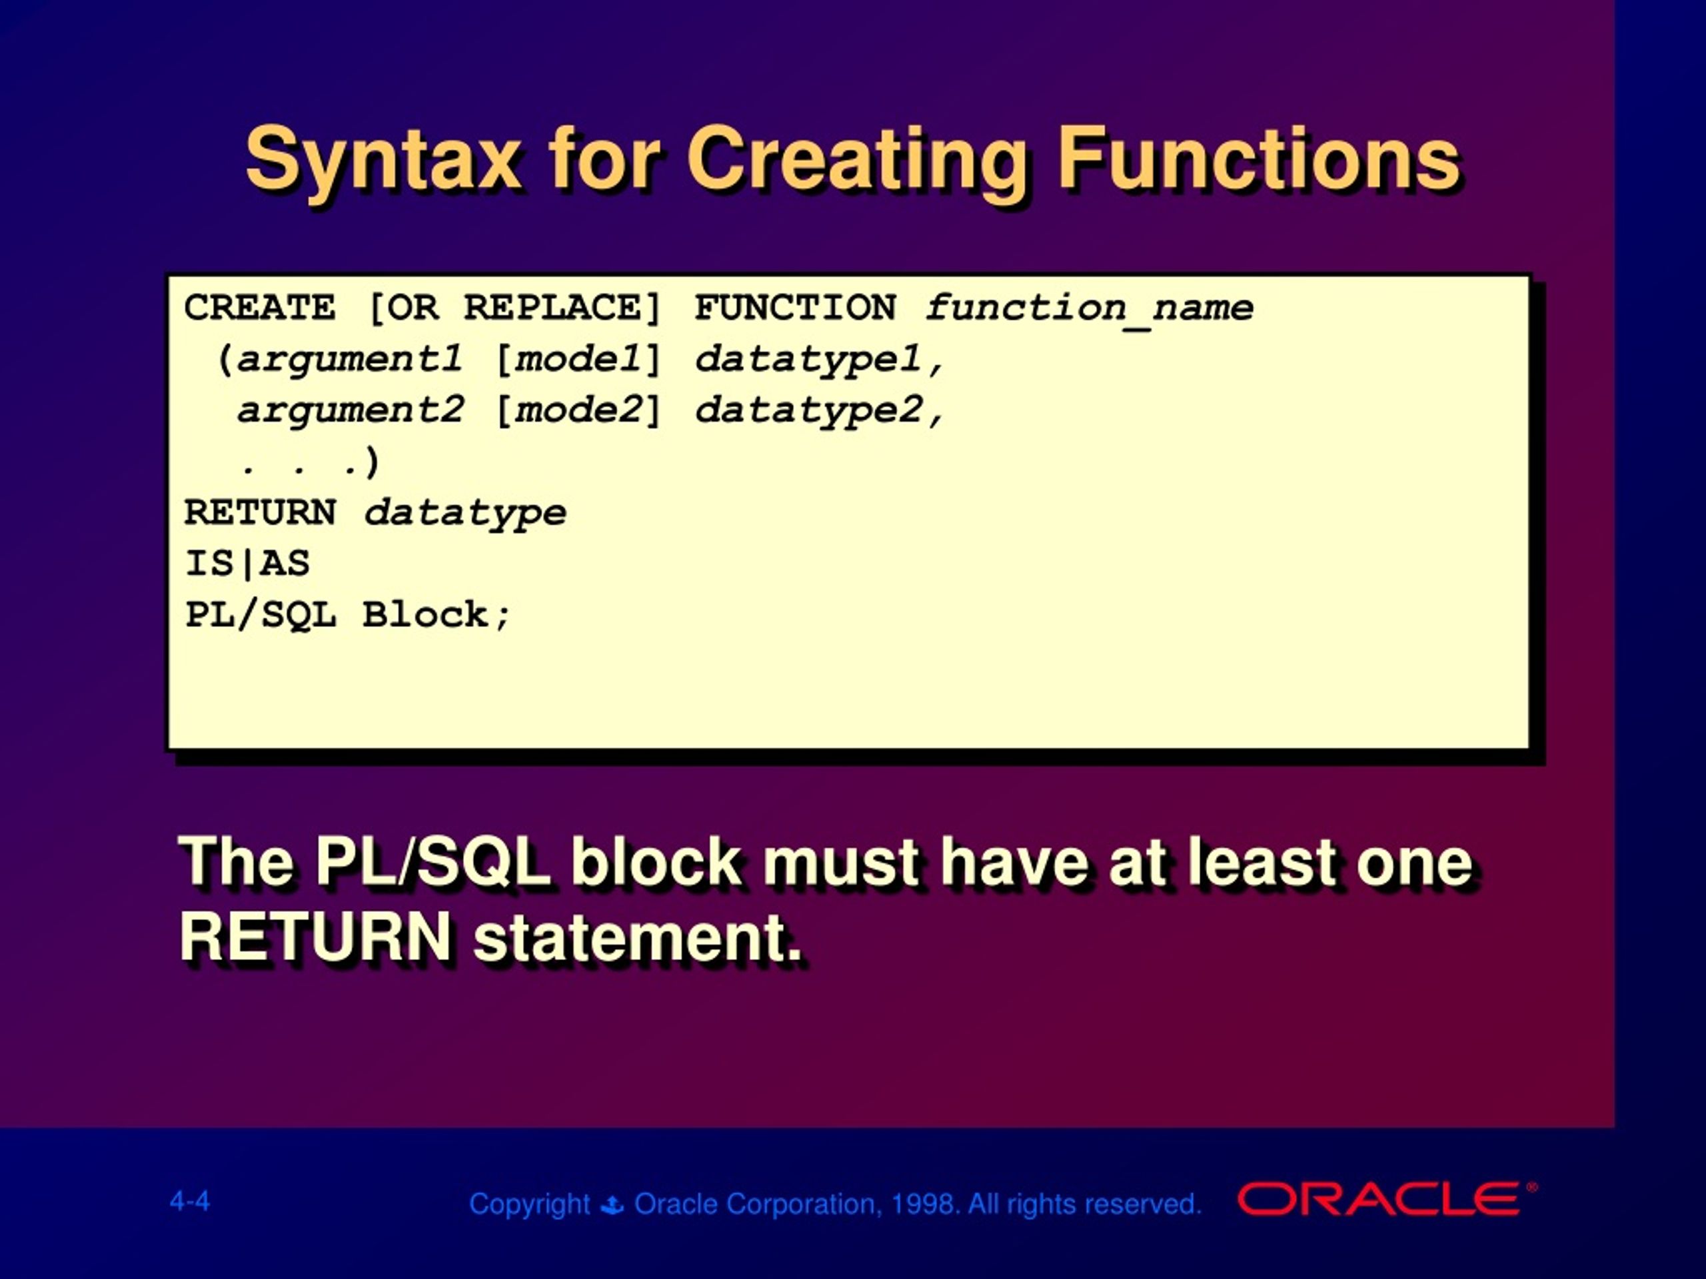Click the 'Copyright' word in the footer
This screenshot has height=1279, width=1706.
pyautogui.click(x=529, y=1204)
